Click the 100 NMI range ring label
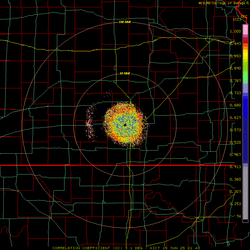This screenshot has width=250, height=250. [125, 22]
